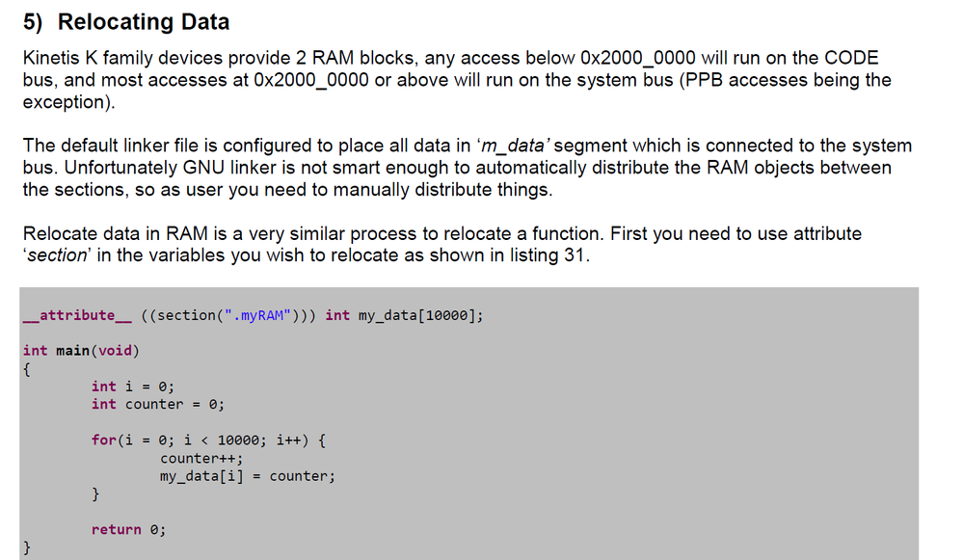Click the ".myRAM" string in code
This screenshot has height=560, width=963.
coord(254,315)
